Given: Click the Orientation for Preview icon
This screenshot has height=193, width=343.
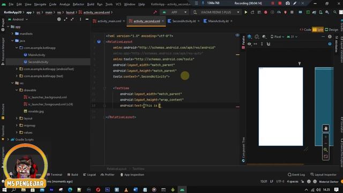Looking at the screenshot, I should [x=257, y=36].
